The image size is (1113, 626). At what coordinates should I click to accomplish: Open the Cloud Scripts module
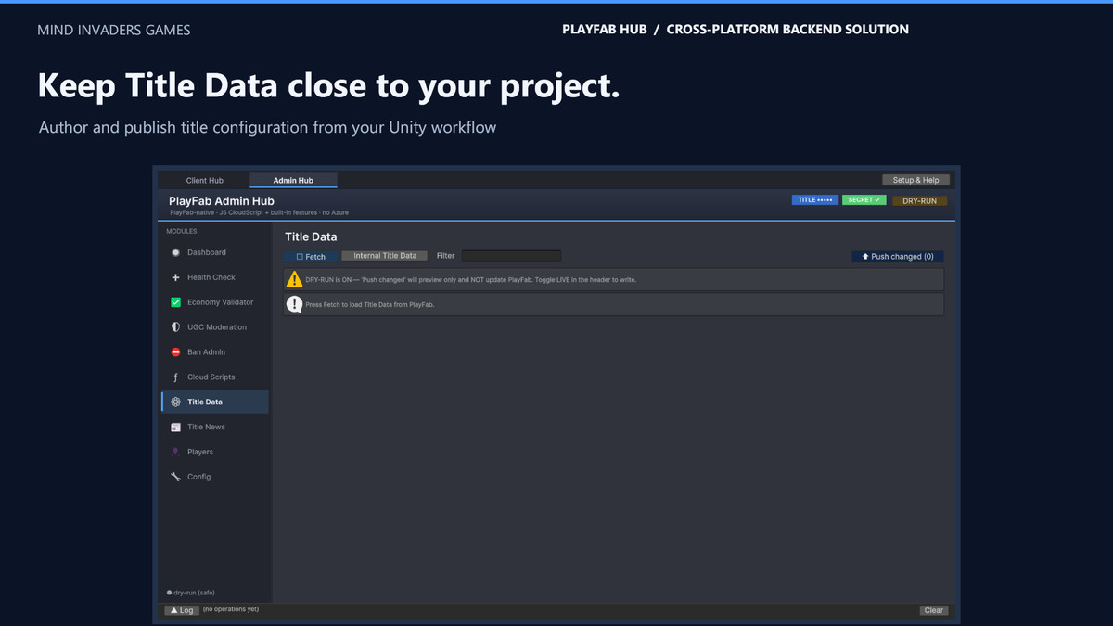(x=215, y=377)
